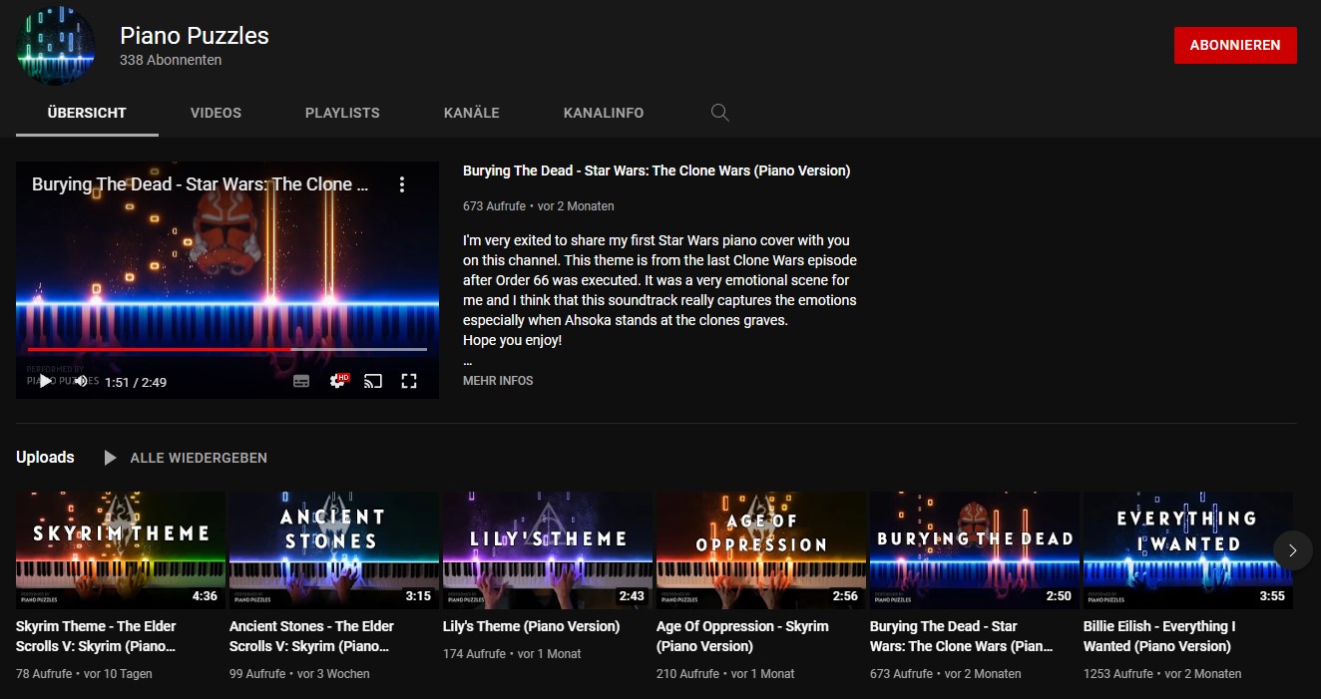Open the three-dot menu on the featured video

(402, 184)
